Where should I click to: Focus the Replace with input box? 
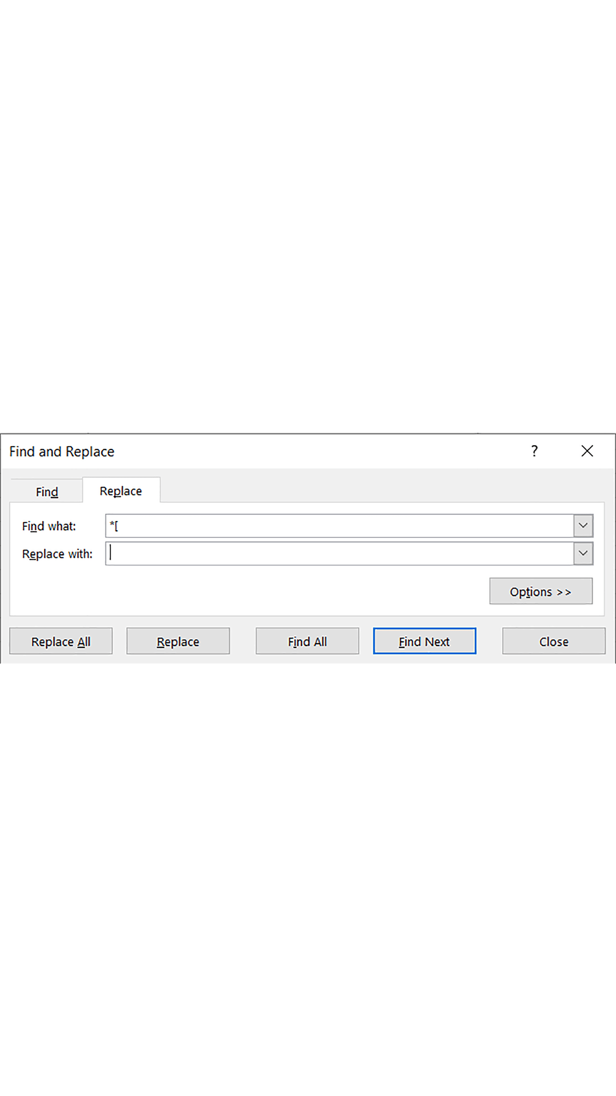tap(340, 553)
